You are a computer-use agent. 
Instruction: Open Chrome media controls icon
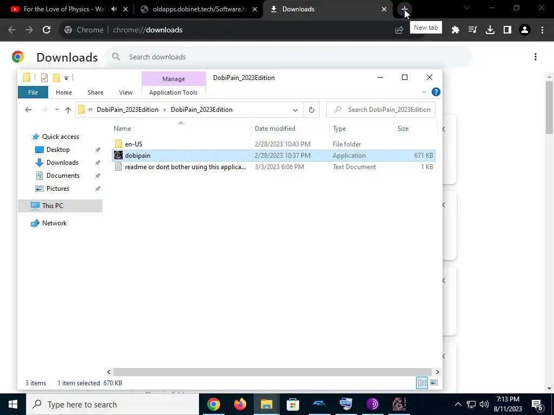473,30
